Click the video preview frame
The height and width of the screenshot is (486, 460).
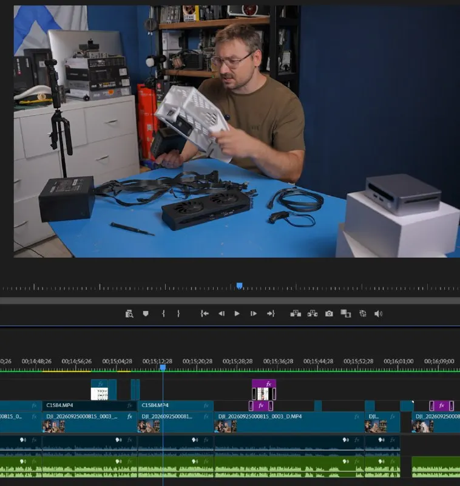tap(237, 131)
